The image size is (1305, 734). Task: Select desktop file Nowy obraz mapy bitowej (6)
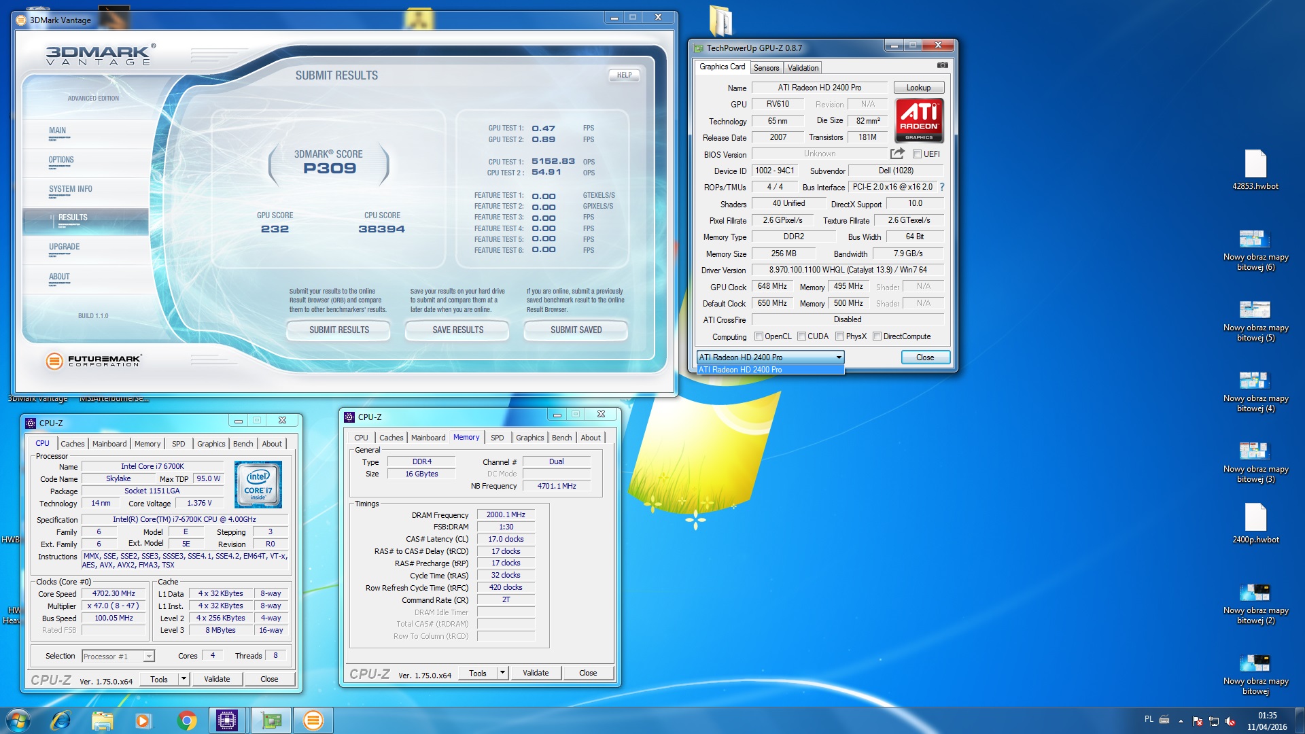[x=1255, y=250]
